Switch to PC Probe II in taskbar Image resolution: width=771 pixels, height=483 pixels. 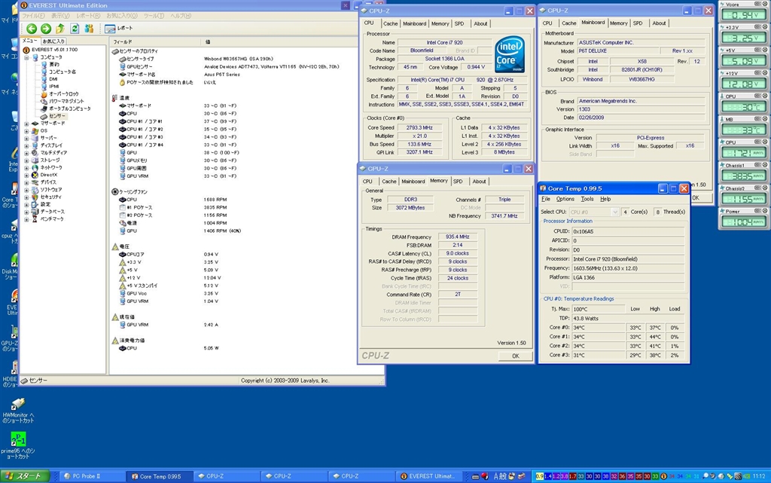(x=92, y=476)
